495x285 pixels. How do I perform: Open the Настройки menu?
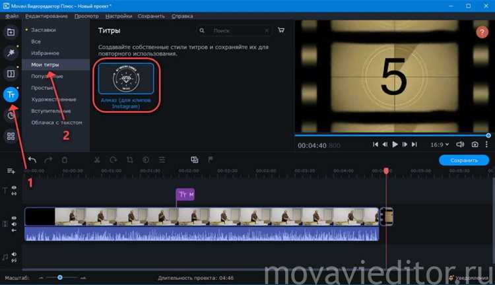[119, 16]
